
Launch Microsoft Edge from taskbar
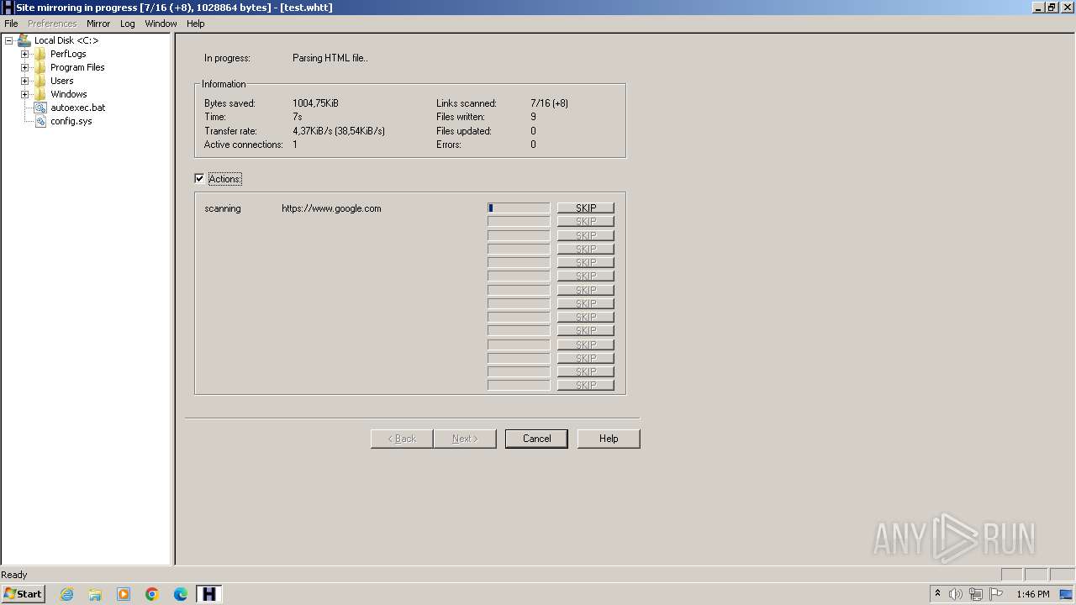click(181, 594)
